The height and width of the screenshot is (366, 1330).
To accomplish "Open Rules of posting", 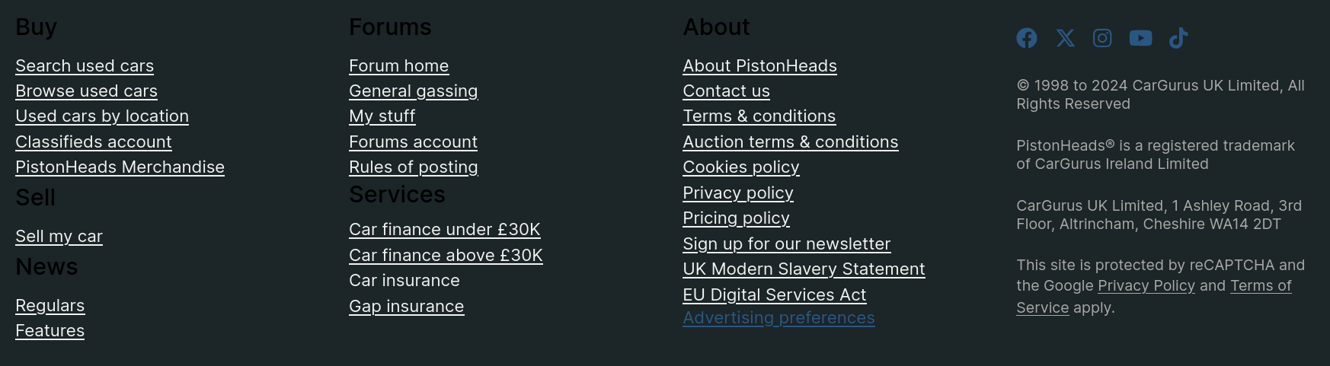I will [413, 167].
